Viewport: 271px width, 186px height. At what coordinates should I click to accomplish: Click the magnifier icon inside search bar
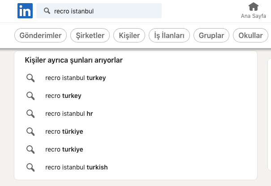click(46, 11)
